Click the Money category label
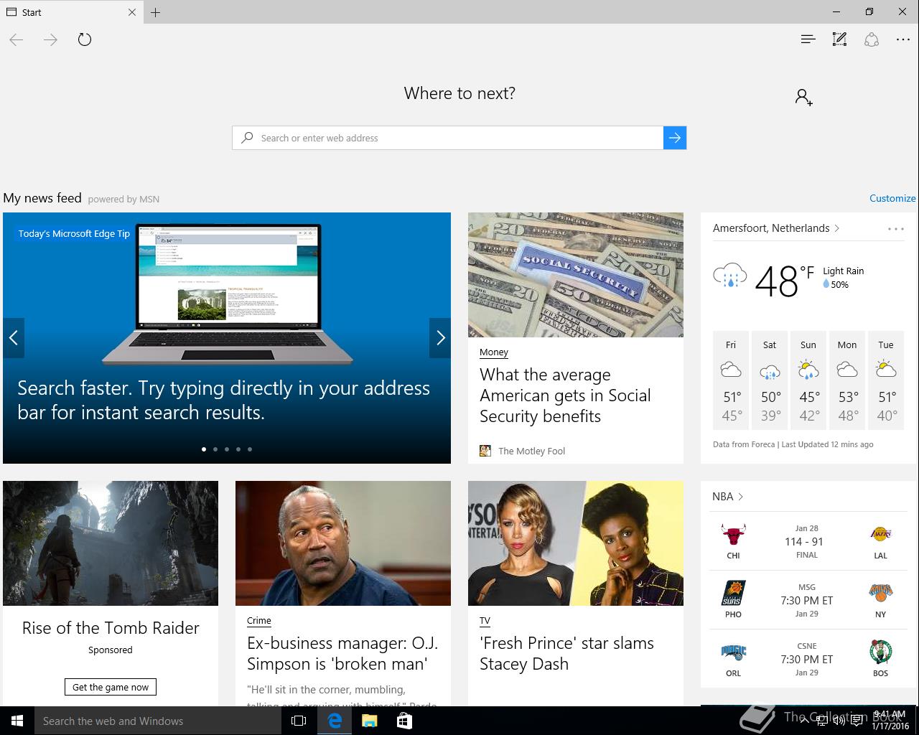 (494, 352)
